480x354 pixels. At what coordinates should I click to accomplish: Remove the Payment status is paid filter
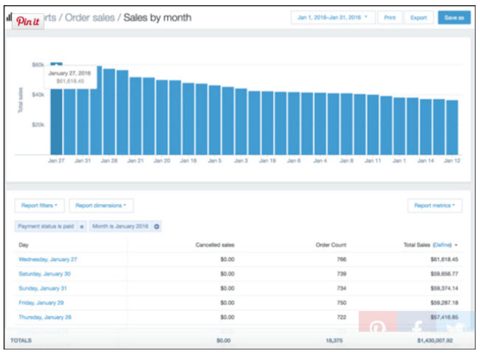tap(82, 227)
